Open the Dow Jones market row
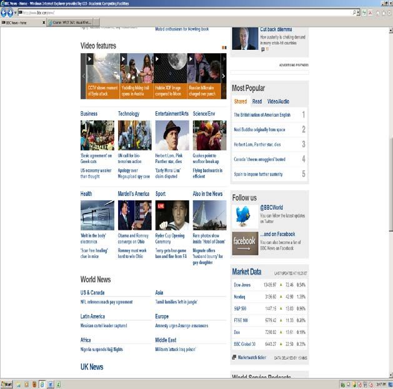393x389 pixels. pyautogui.click(x=269, y=285)
